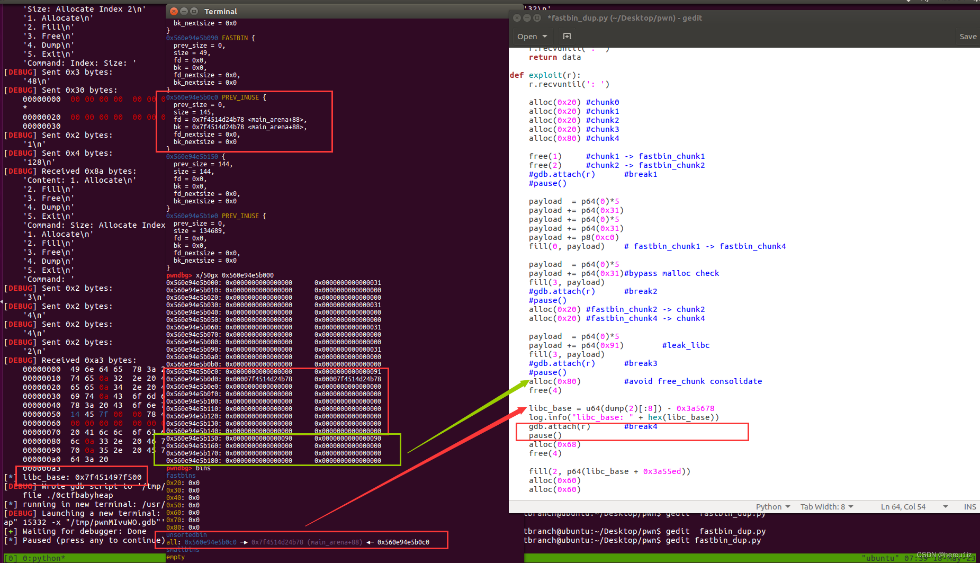
Task: Click the pwndbg> bins command line
Action: [x=188, y=468]
